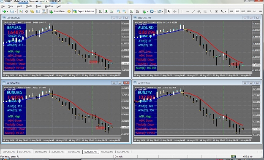
Task: Switch chart to bar chart style
Action: [100, 11]
